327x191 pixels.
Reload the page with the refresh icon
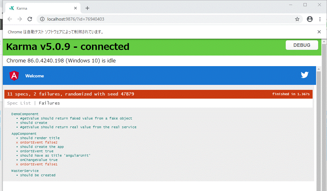click(30, 19)
